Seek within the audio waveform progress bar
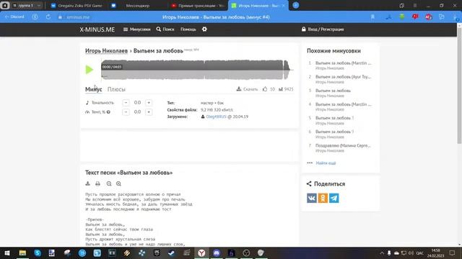 [196, 70]
